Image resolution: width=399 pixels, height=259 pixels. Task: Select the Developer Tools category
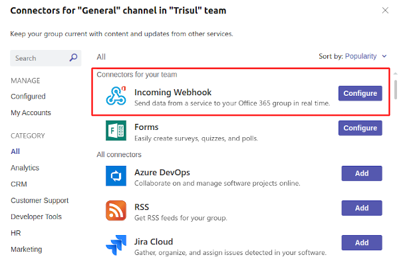click(36, 217)
